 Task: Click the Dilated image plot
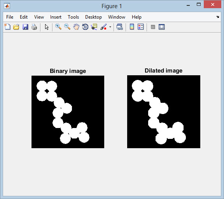pos(164,112)
